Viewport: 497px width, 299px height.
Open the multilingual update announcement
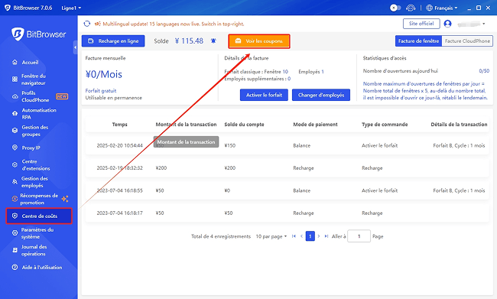174,24
